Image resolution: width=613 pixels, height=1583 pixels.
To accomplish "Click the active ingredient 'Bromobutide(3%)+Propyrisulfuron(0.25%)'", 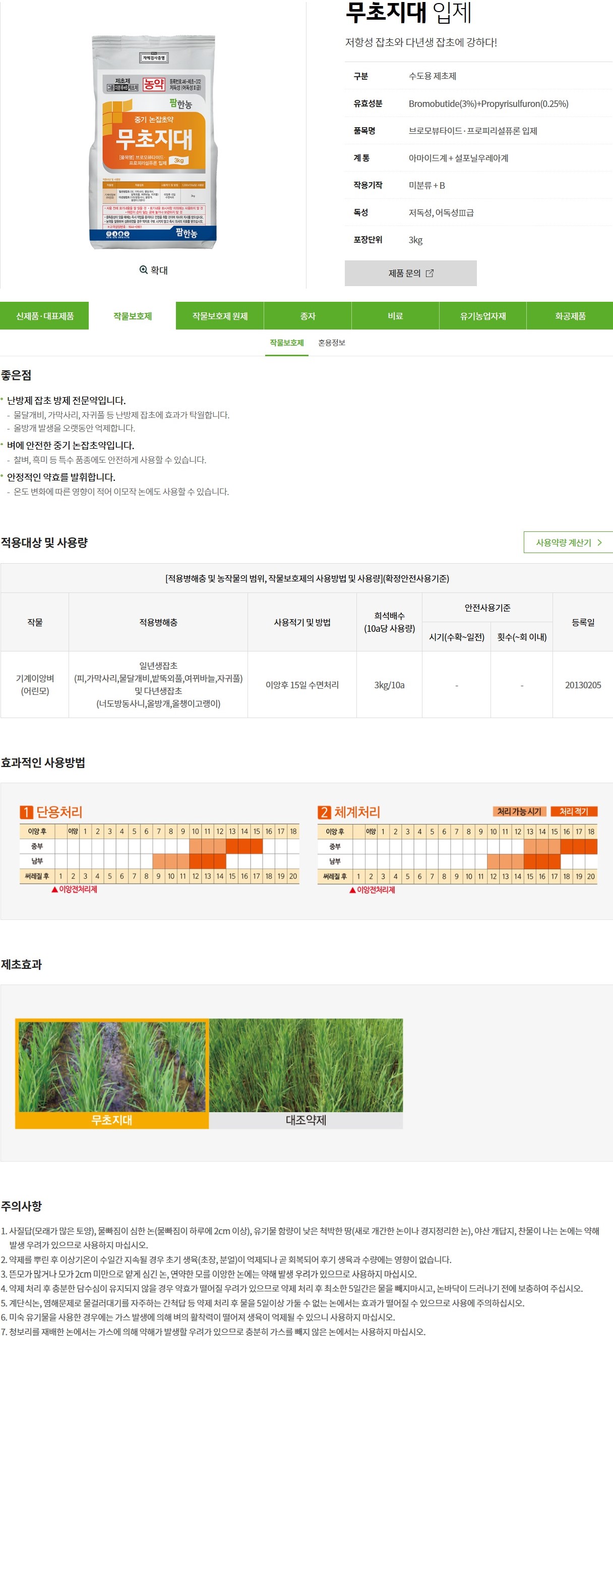I will click(x=488, y=104).
